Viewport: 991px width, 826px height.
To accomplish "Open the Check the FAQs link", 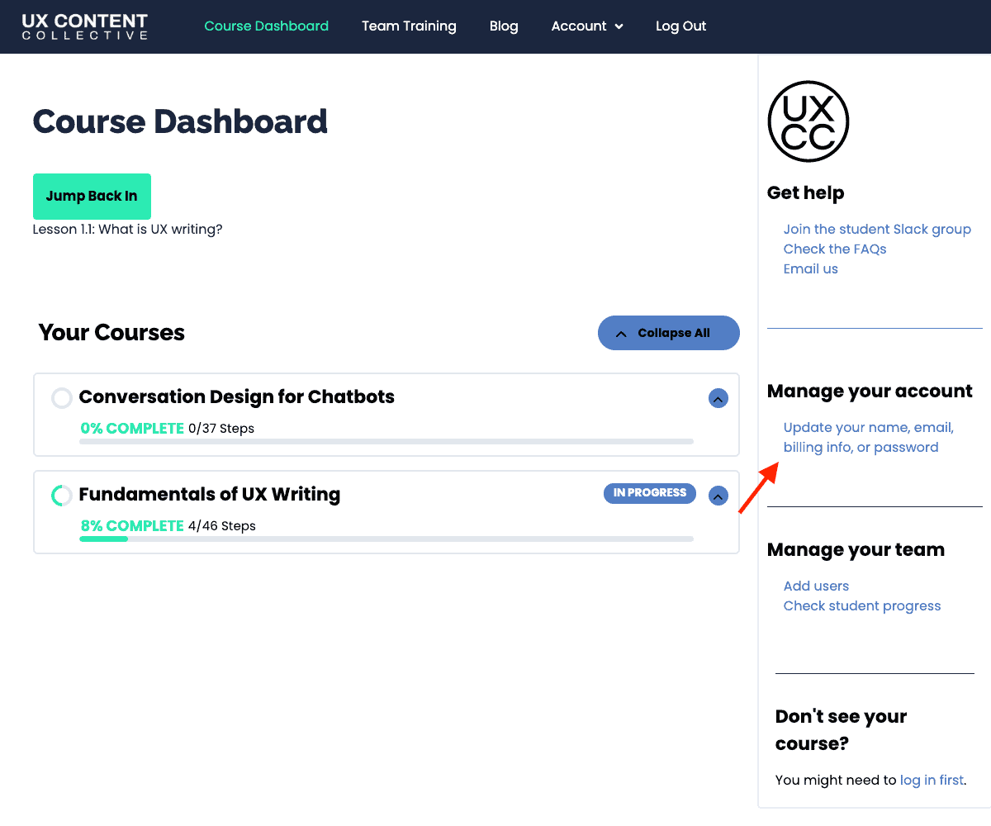I will click(x=835, y=249).
